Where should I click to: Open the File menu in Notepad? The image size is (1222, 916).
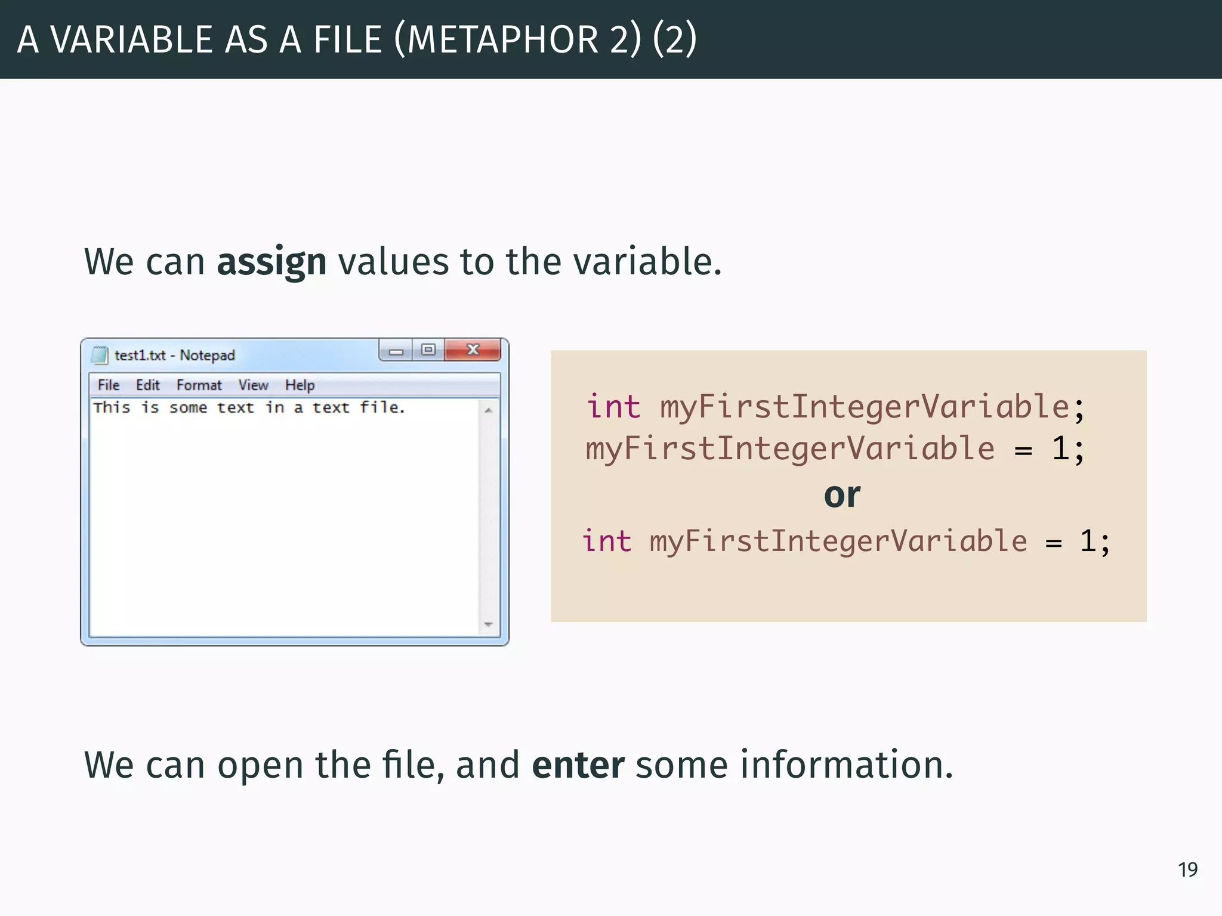pos(109,385)
